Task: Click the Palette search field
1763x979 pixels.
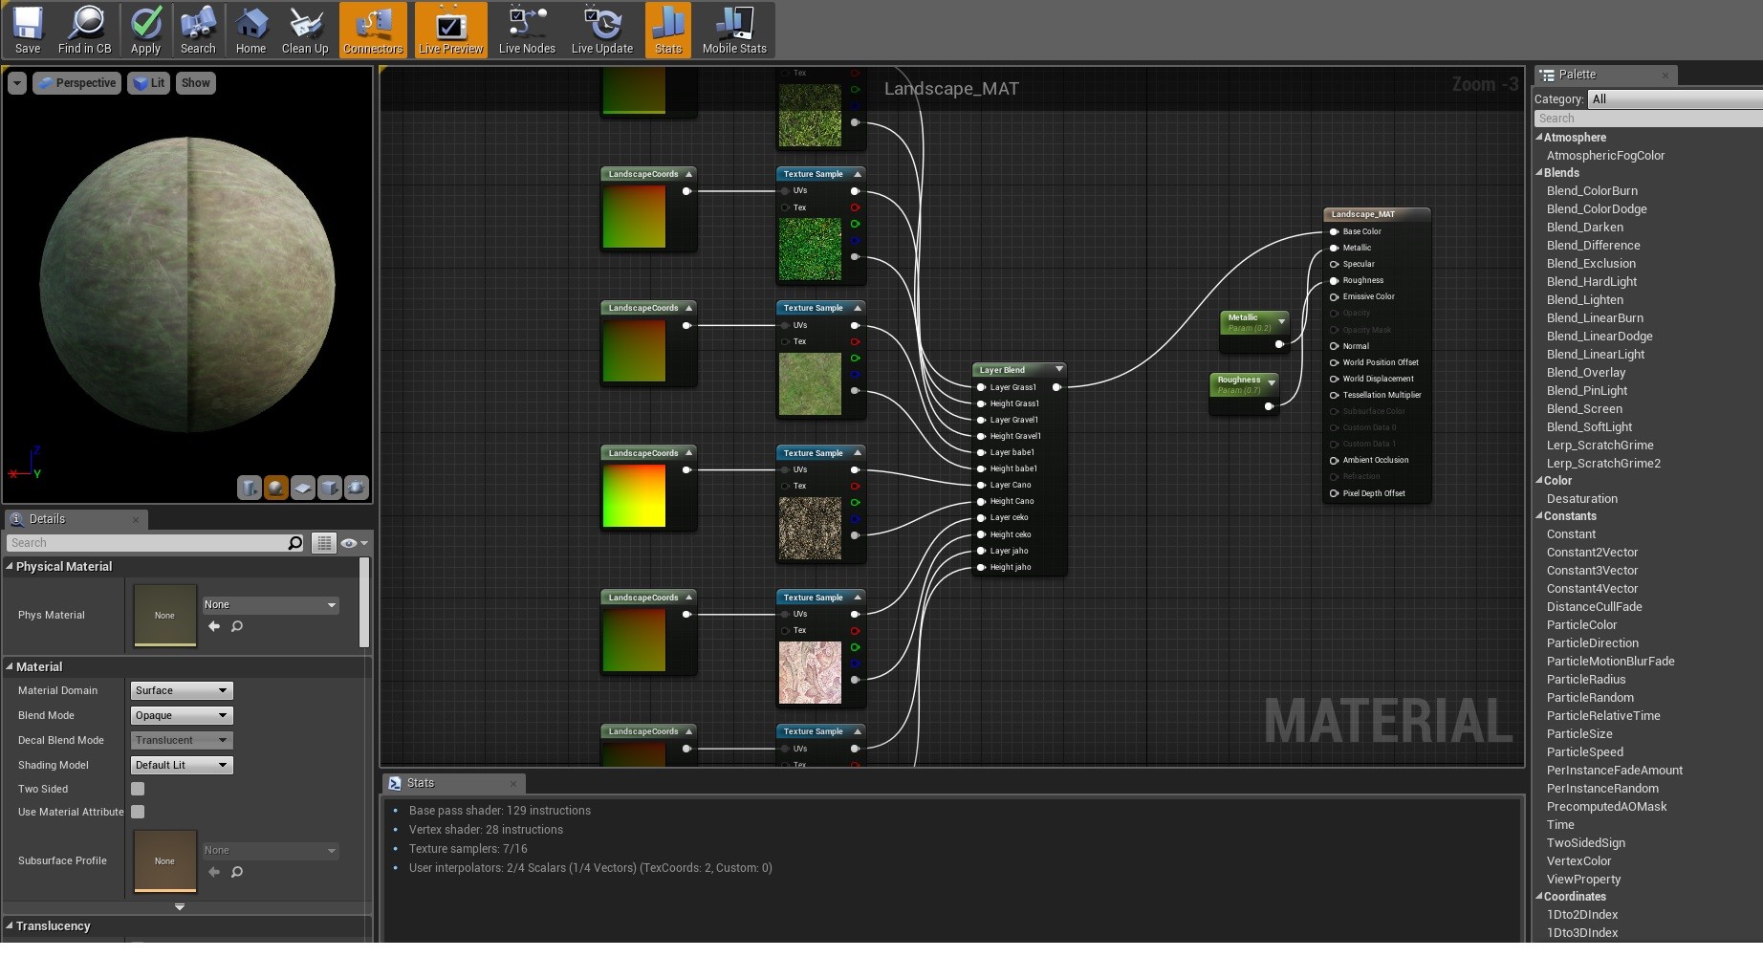Action: pyautogui.click(x=1648, y=119)
